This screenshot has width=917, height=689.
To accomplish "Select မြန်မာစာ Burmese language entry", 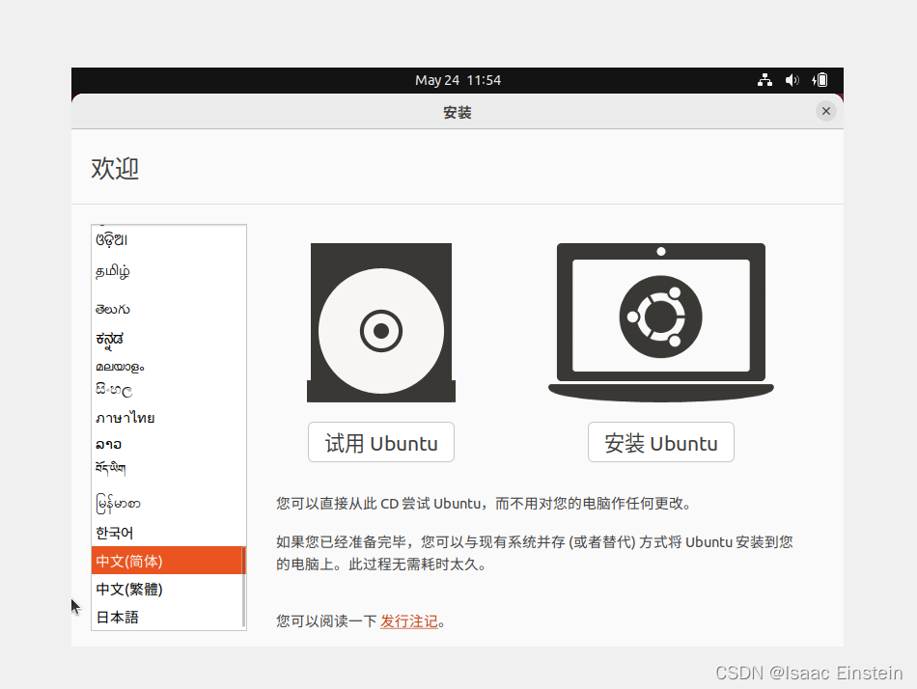I will (x=168, y=504).
